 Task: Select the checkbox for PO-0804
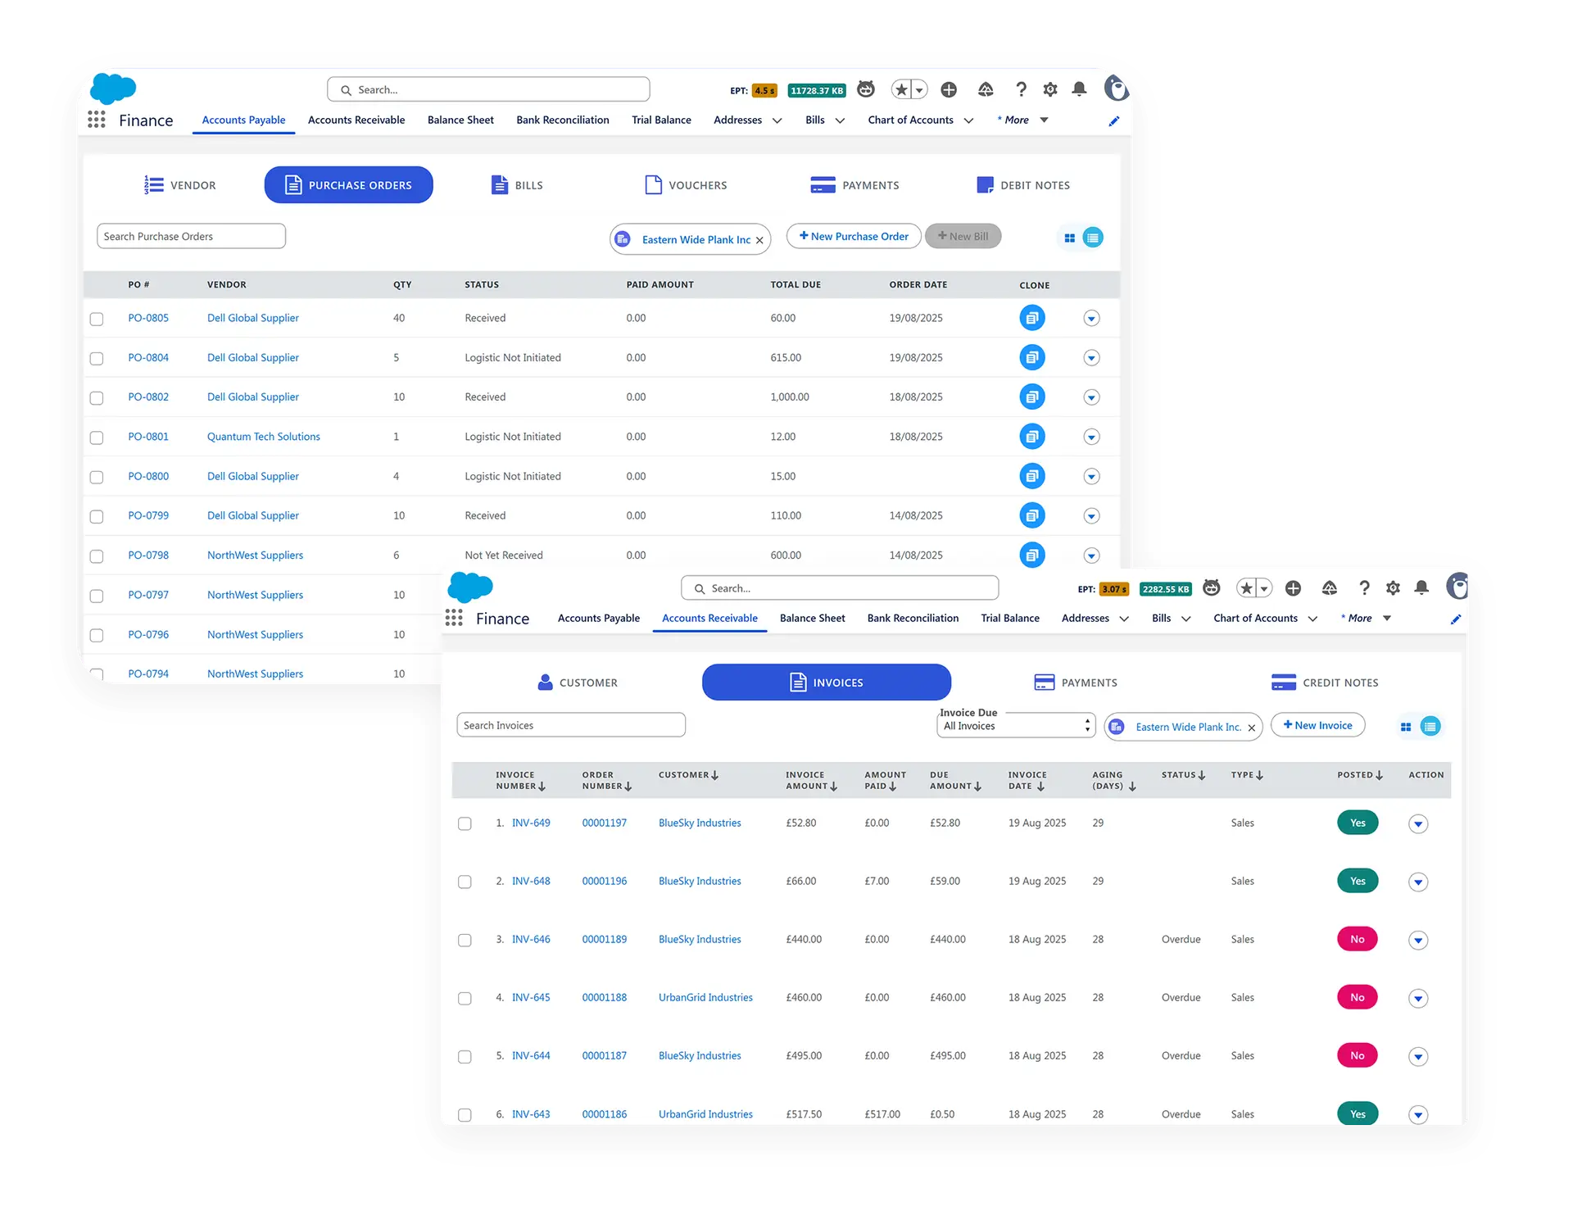(97, 358)
